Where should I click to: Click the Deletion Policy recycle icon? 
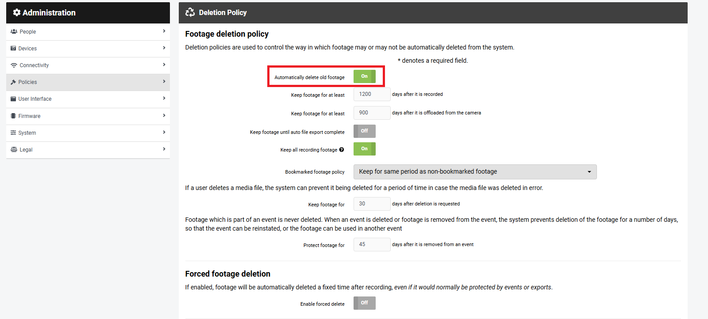coord(190,12)
